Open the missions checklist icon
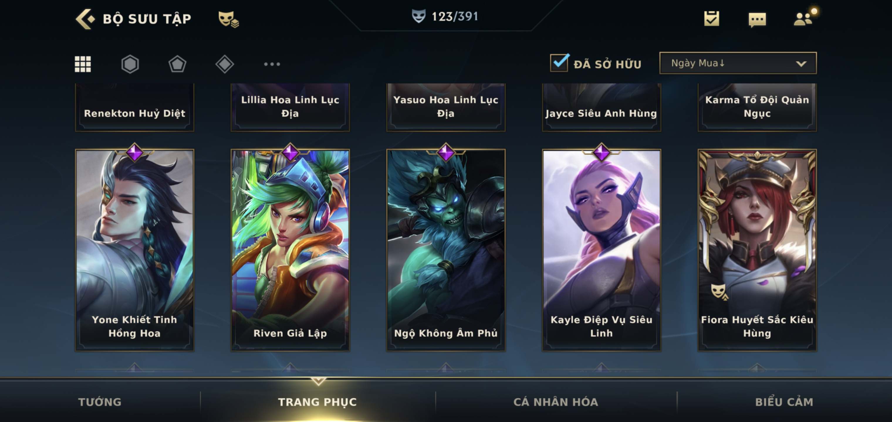 [712, 18]
